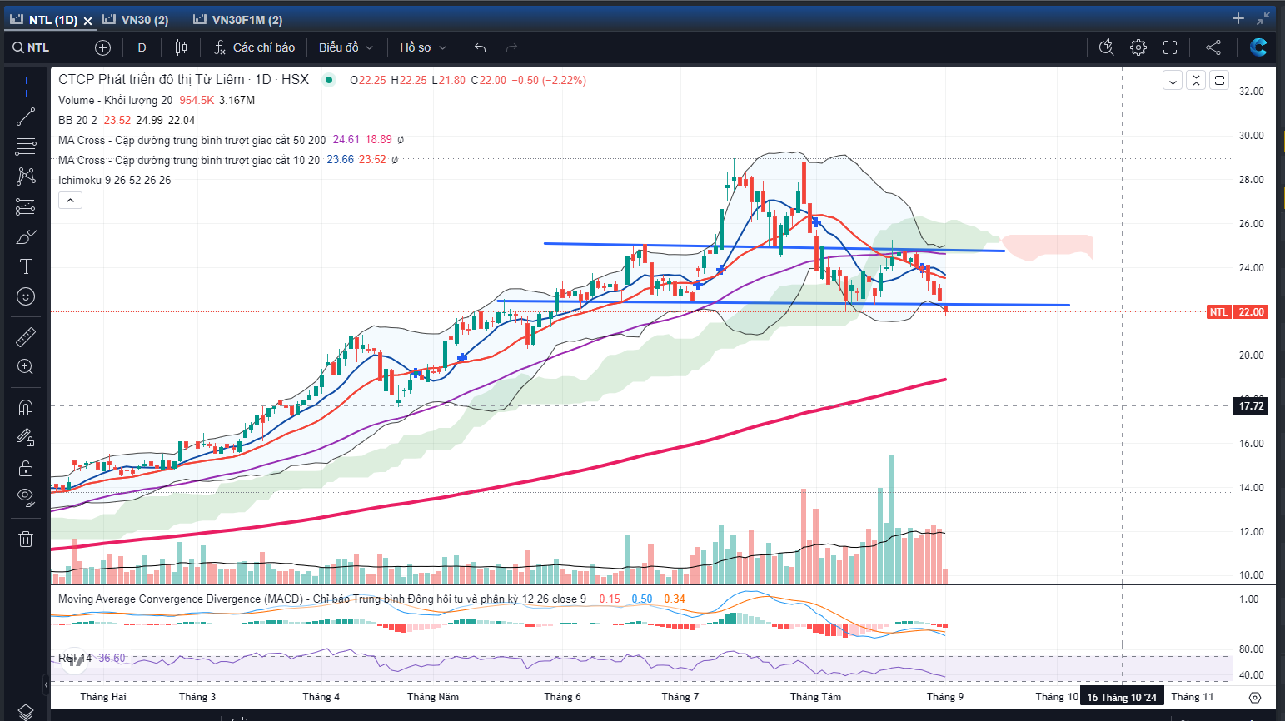Move the pane down with arrow button
1285x721 pixels.
click(1173, 80)
